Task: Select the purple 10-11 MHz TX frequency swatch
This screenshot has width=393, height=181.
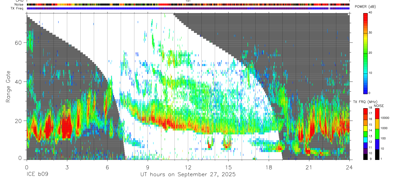Action: (x=365, y=151)
